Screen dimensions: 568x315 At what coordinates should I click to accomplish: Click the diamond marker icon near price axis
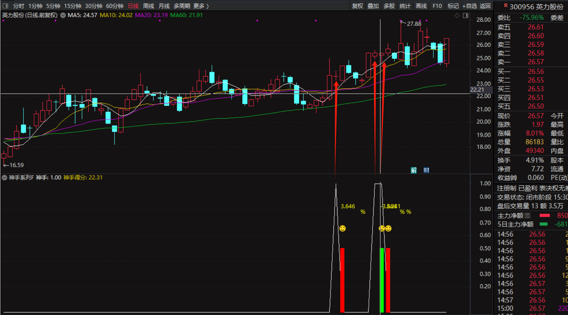[457, 15]
